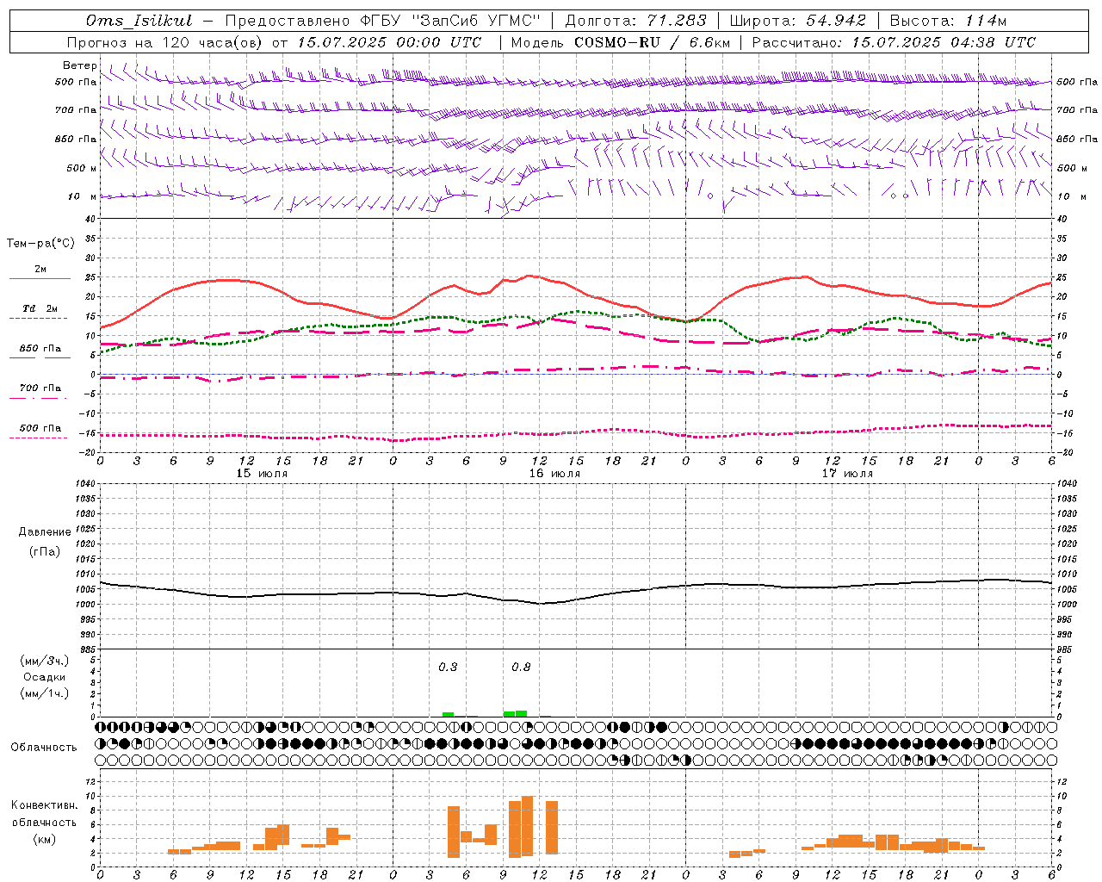Click the Конвективн. convective cloud label
This screenshot has width=1102, height=882.
pos(44,805)
